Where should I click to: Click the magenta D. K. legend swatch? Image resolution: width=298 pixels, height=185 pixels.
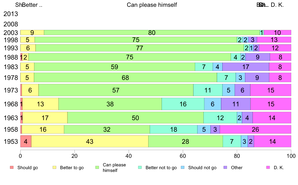(268, 167)
